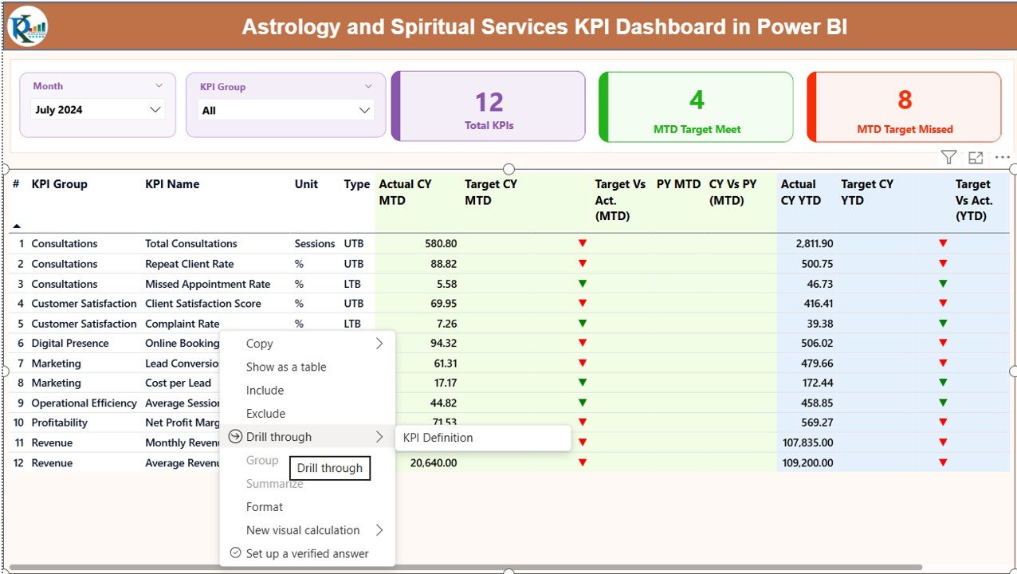Expand the New visual calculation submenu
Viewport: 1017px width, 574px height.
click(x=379, y=530)
